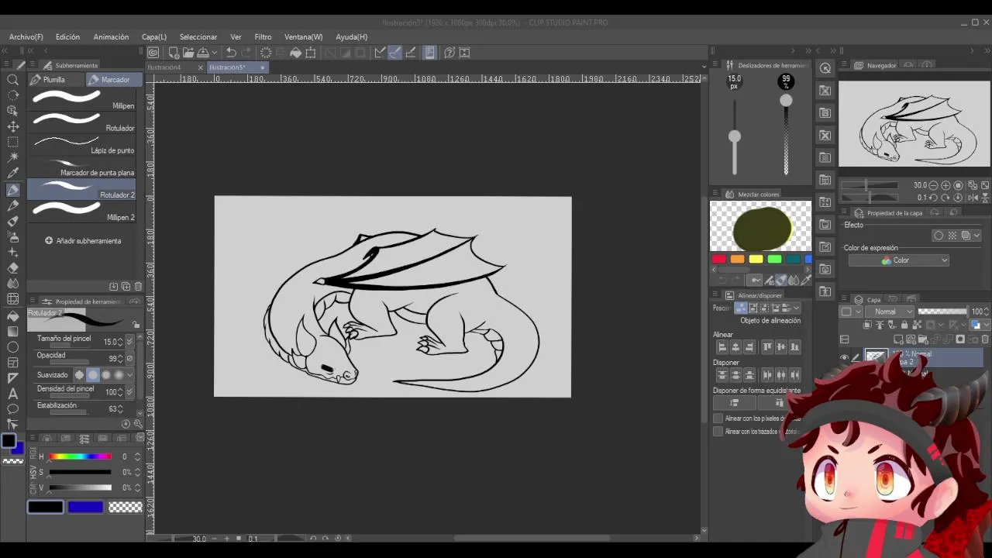Select the last Suavizado (strongest) option

coord(119,375)
